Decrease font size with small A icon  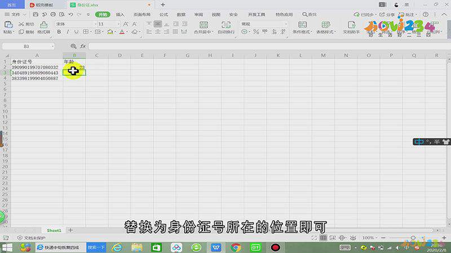click(x=134, y=24)
